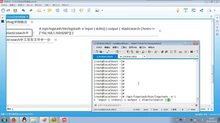Open XMind 编辑(E) menu
Image resolution: width=220 pixels, height=123 pixels.
13,5
